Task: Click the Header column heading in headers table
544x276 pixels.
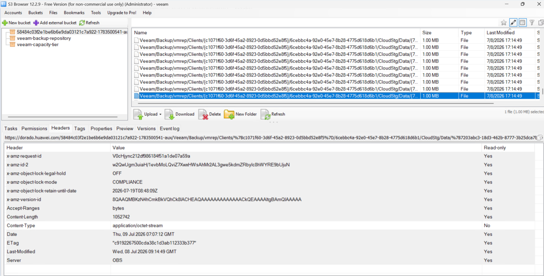Action: [x=57, y=148]
